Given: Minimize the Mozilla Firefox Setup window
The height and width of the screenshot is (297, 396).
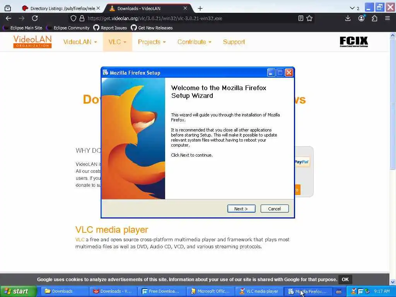Looking at the screenshot, I should pos(271,73).
